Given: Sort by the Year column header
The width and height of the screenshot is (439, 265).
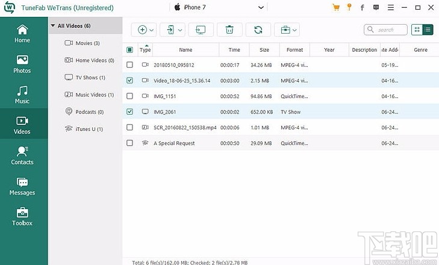Looking at the screenshot, I should (329, 50).
